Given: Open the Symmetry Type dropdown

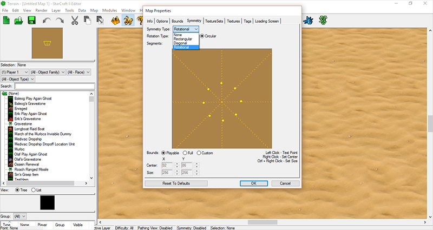Looking at the screenshot, I should 186,29.
